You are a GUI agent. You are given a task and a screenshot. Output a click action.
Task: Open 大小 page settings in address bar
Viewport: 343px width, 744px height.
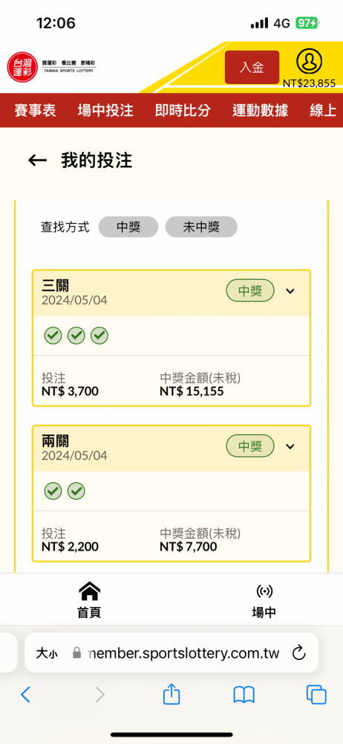(47, 654)
